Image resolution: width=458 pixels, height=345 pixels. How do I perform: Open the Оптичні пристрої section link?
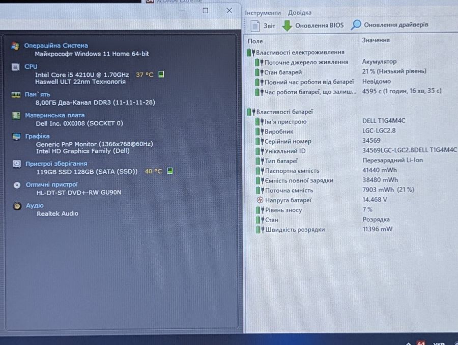[52, 184]
